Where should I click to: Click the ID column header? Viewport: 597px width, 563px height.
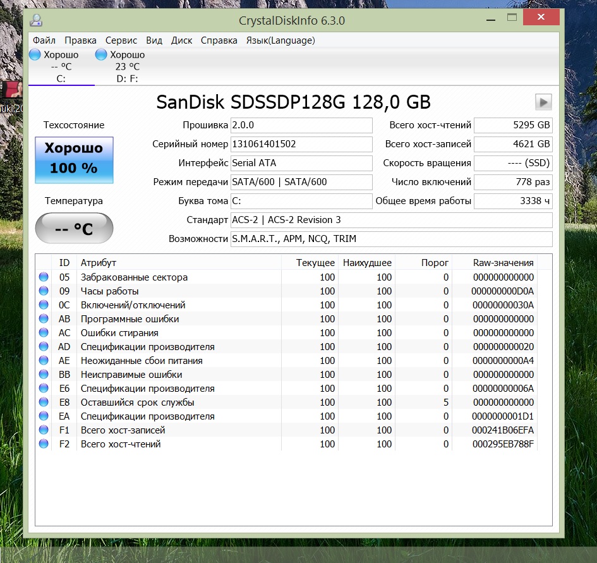coord(64,262)
